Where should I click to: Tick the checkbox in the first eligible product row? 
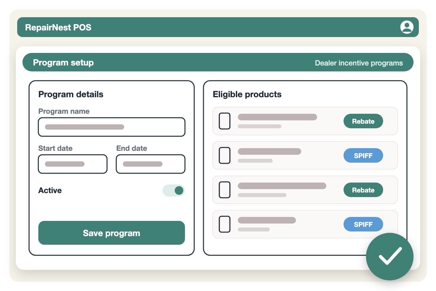coord(225,121)
